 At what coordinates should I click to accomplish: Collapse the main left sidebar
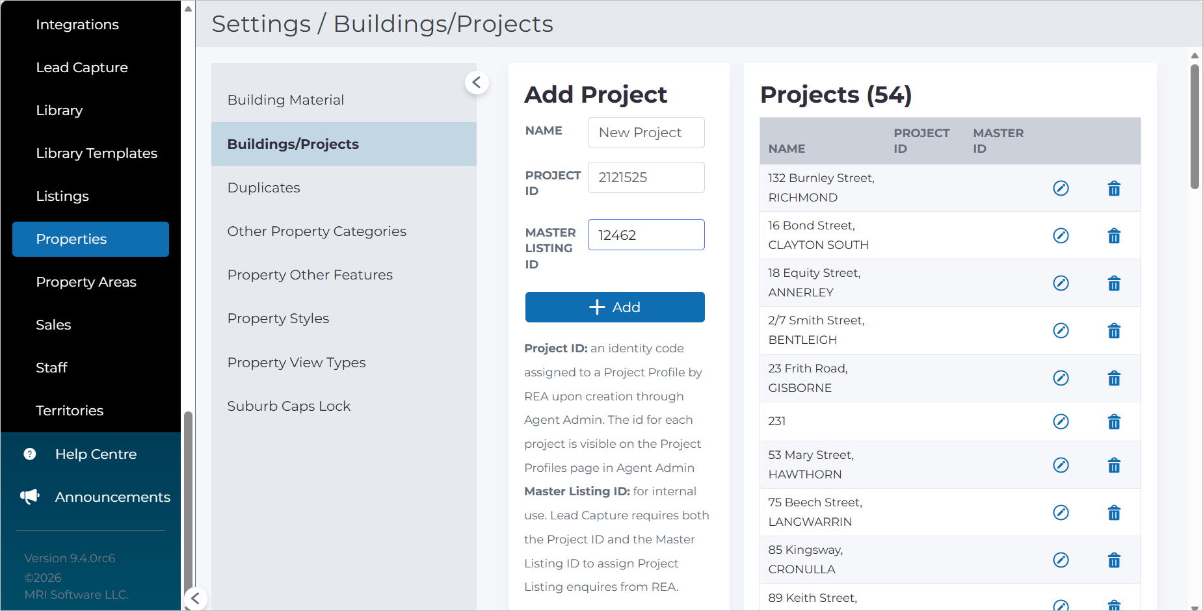point(195,598)
